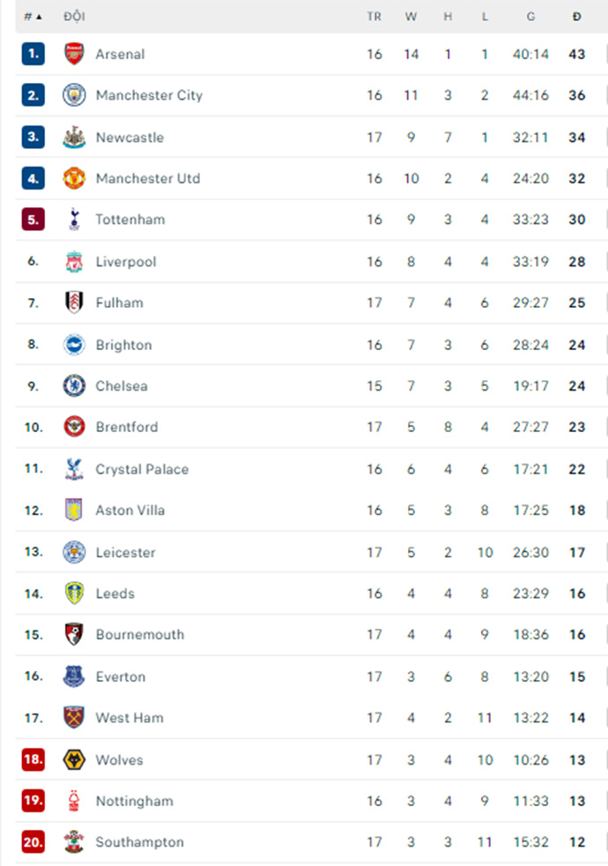Screen dimensions: 608x866
Task: Click the Southampton crest icon
Action: (74, 842)
